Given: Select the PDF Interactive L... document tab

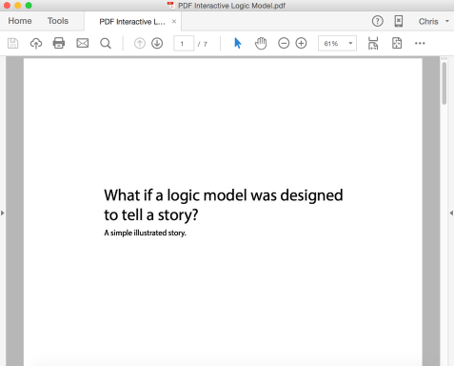Looking at the screenshot, I should click(x=132, y=22).
